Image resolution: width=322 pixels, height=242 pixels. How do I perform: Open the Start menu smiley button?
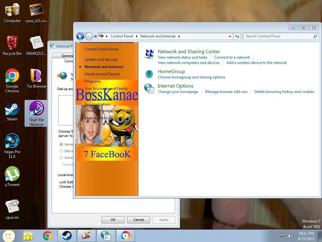pyautogui.click(x=9, y=236)
